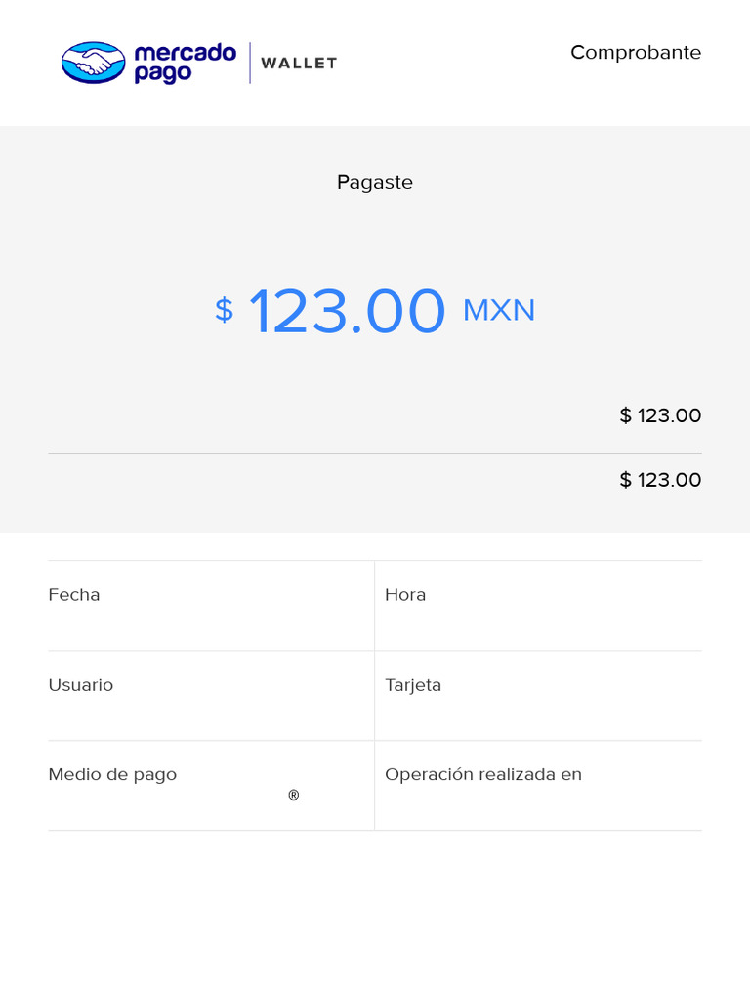Click the horizontal divider between the amounts
The height and width of the screenshot is (1001, 750).
click(375, 453)
